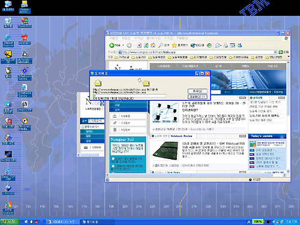Image resolution: width=300 pixels, height=225 pixels.
Task: Go to the Home page icon
Action: coord(153,46)
